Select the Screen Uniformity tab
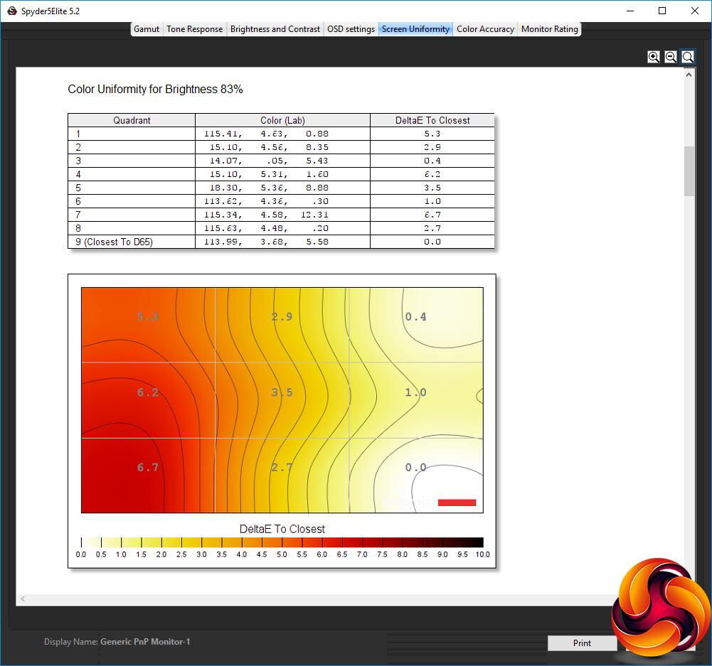 tap(415, 29)
